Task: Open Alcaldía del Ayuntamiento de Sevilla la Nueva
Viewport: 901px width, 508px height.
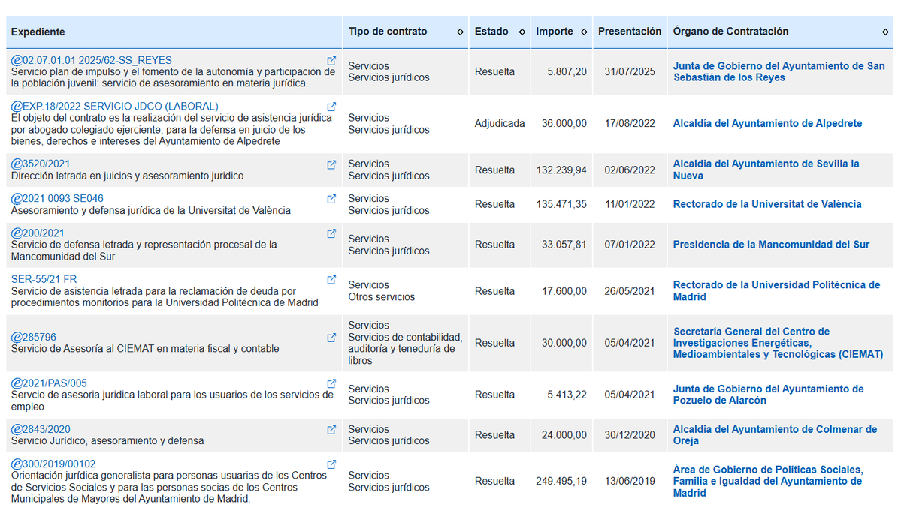Action: click(766, 170)
